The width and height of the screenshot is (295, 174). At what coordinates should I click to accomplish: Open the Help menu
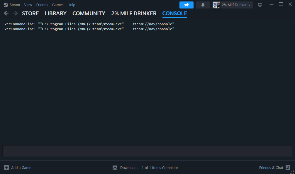[x=71, y=5]
